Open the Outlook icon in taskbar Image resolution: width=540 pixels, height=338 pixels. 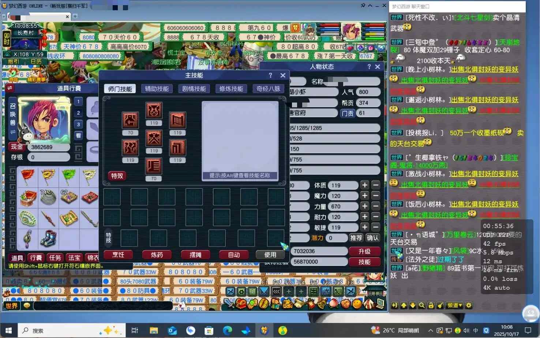click(x=172, y=330)
